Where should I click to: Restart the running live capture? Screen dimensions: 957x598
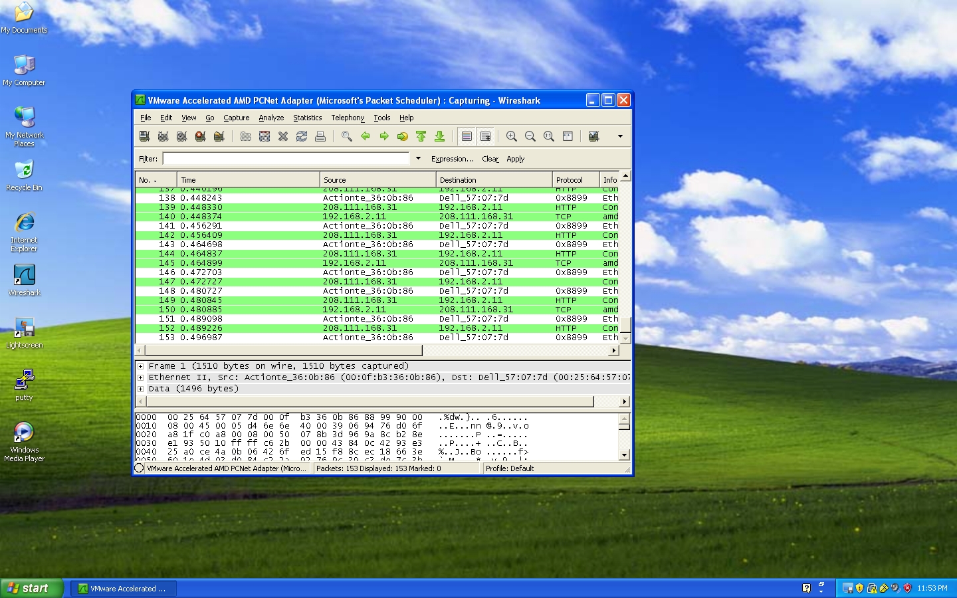(x=219, y=136)
